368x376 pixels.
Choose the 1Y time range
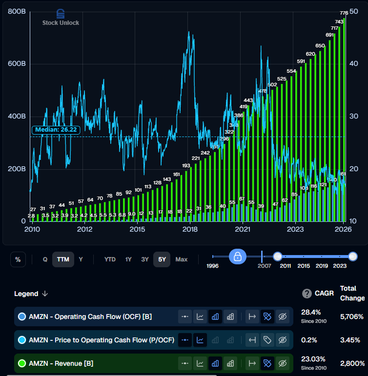pos(128,259)
